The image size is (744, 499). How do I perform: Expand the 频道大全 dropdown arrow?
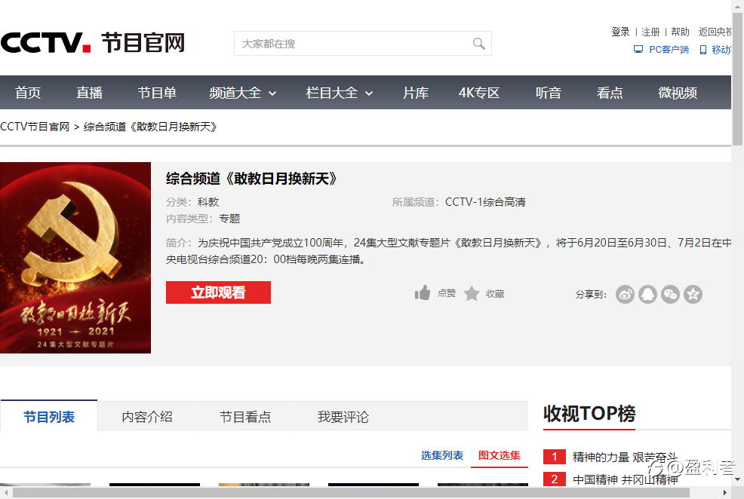[272, 93]
